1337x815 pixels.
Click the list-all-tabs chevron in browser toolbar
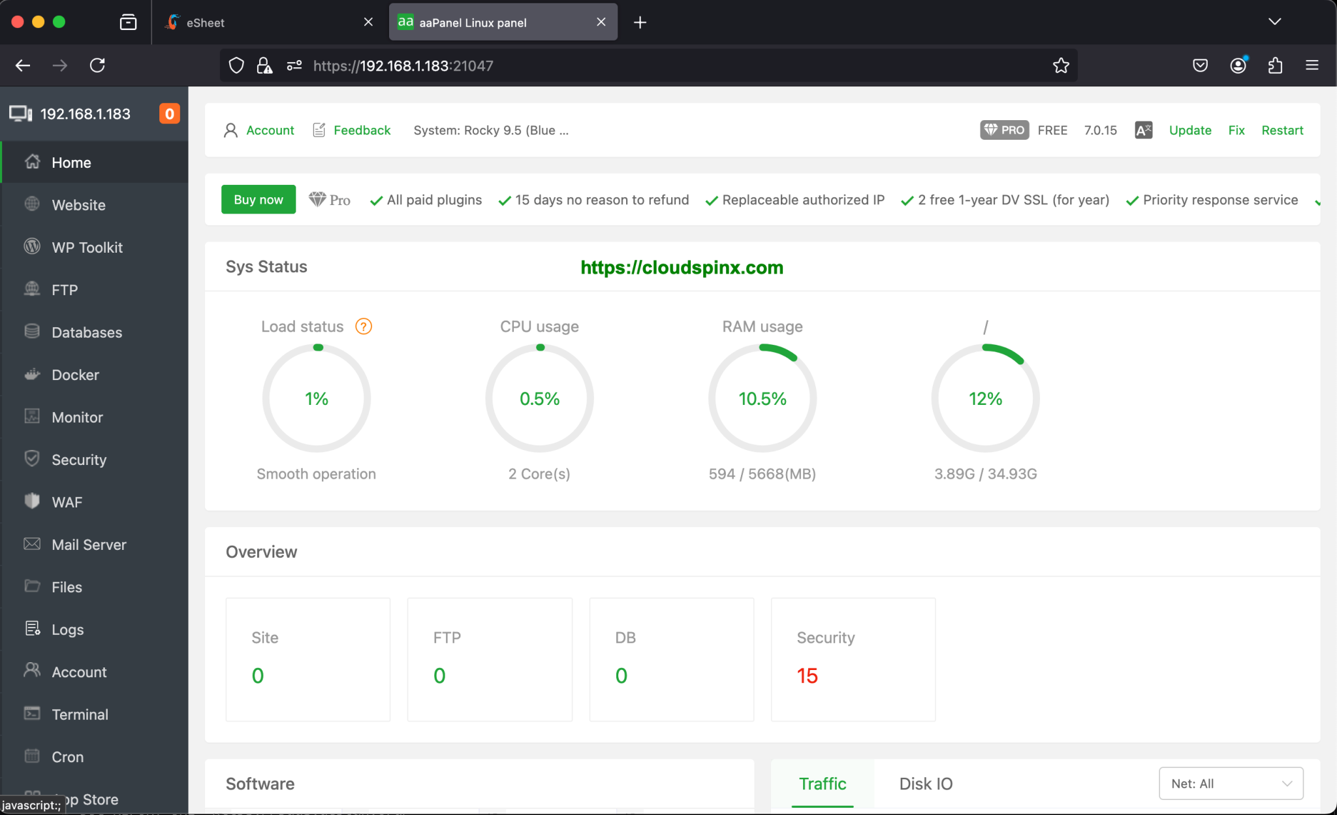[1274, 22]
